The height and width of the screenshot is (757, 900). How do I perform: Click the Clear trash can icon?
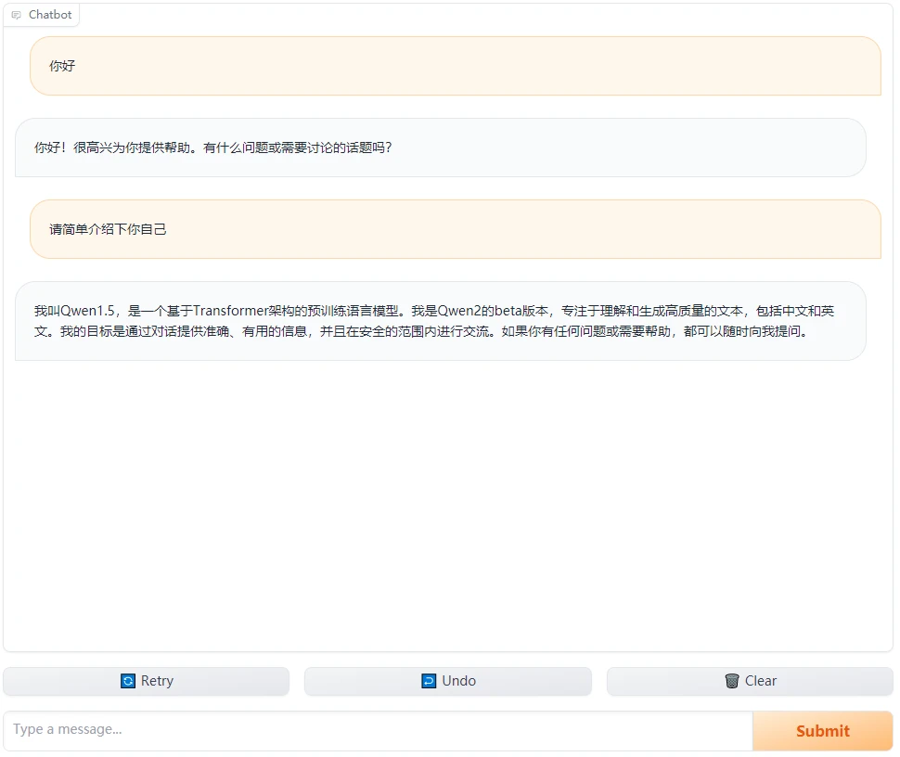pyautogui.click(x=732, y=681)
